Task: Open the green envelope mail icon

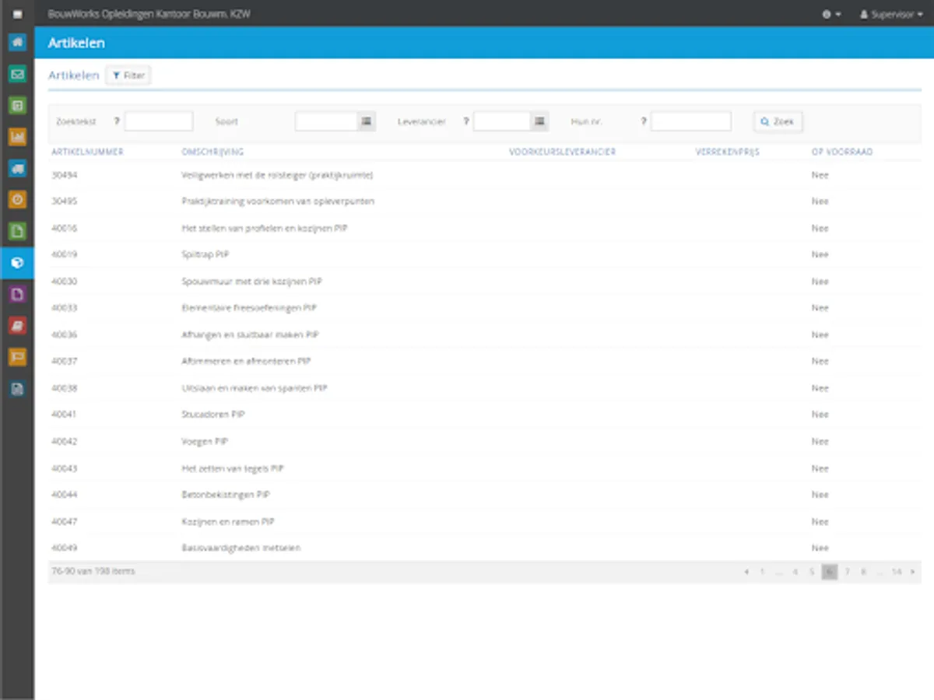Action: point(17,75)
